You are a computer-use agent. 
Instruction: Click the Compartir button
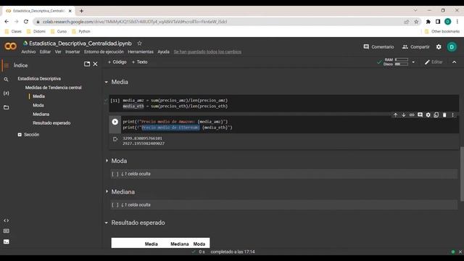coord(415,46)
